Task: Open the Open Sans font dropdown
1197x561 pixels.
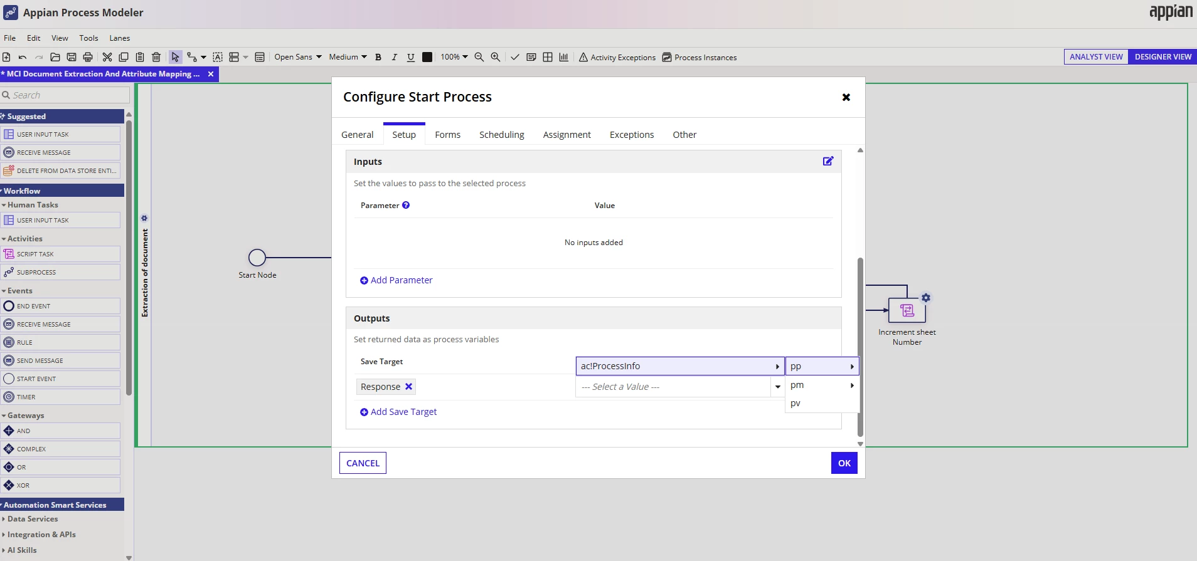Action: coord(298,57)
